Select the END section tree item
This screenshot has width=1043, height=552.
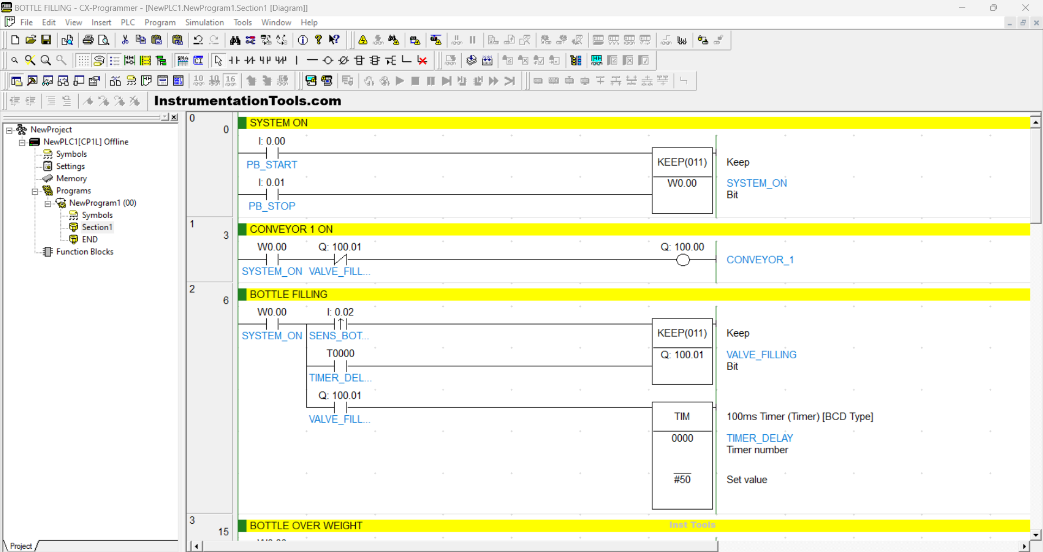90,239
